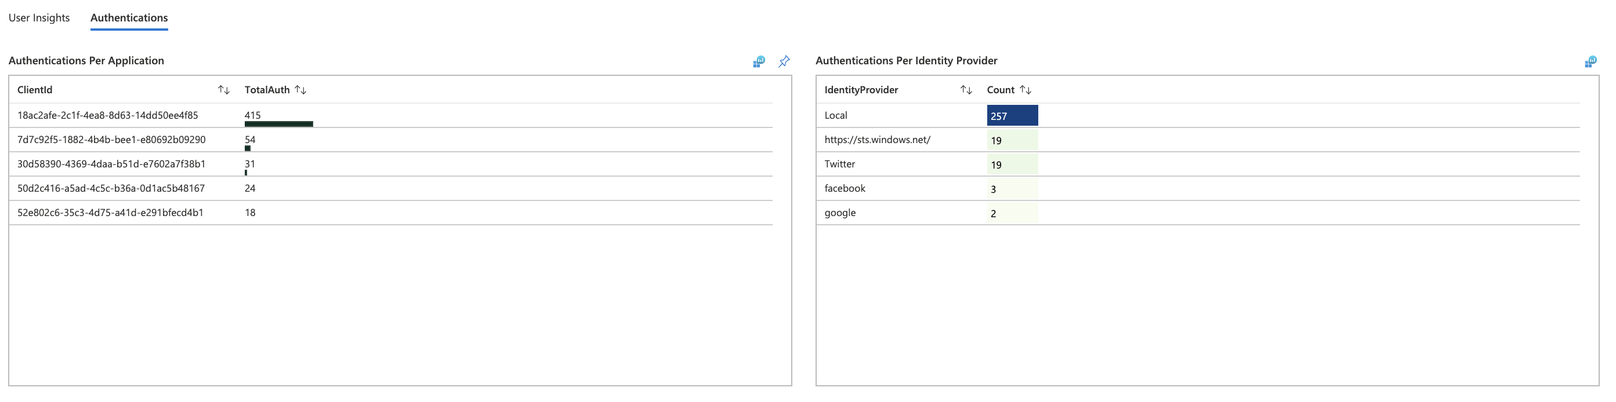Click the facebook provider row
1616x402 pixels.
[x=1198, y=188]
